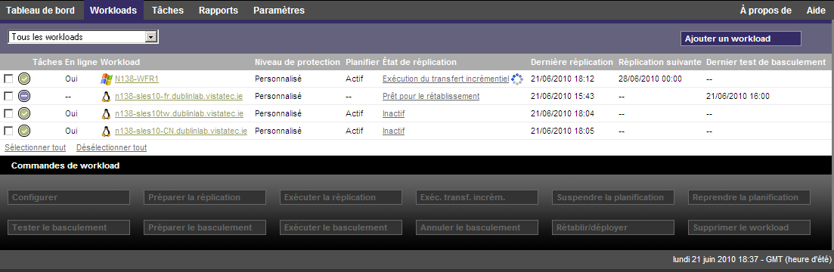Open the Tâches tab
Image resolution: width=834 pixels, height=272 pixels.
point(168,10)
